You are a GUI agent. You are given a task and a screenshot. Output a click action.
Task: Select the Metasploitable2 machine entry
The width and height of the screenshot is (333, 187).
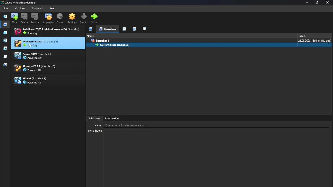[x=48, y=43]
